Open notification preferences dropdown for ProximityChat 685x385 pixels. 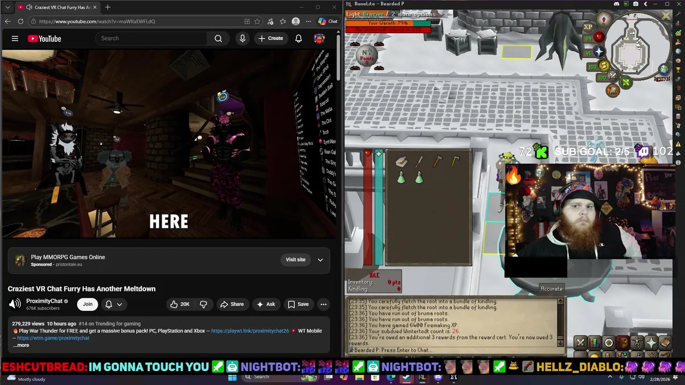(x=113, y=304)
